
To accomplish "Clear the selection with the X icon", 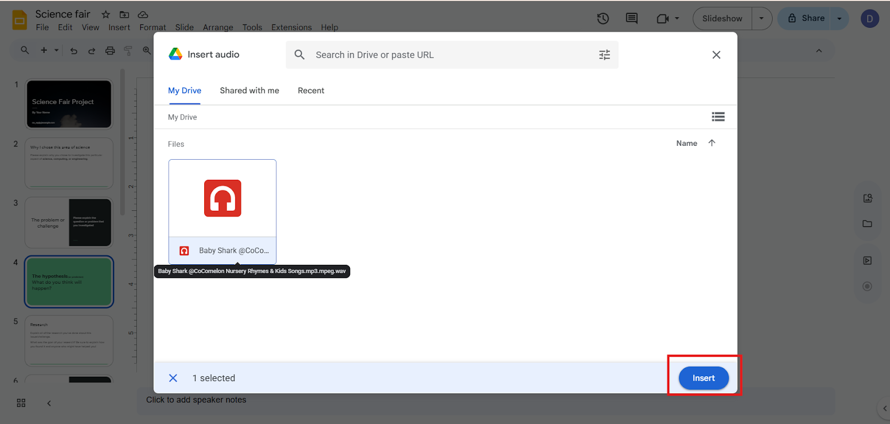I will point(173,378).
